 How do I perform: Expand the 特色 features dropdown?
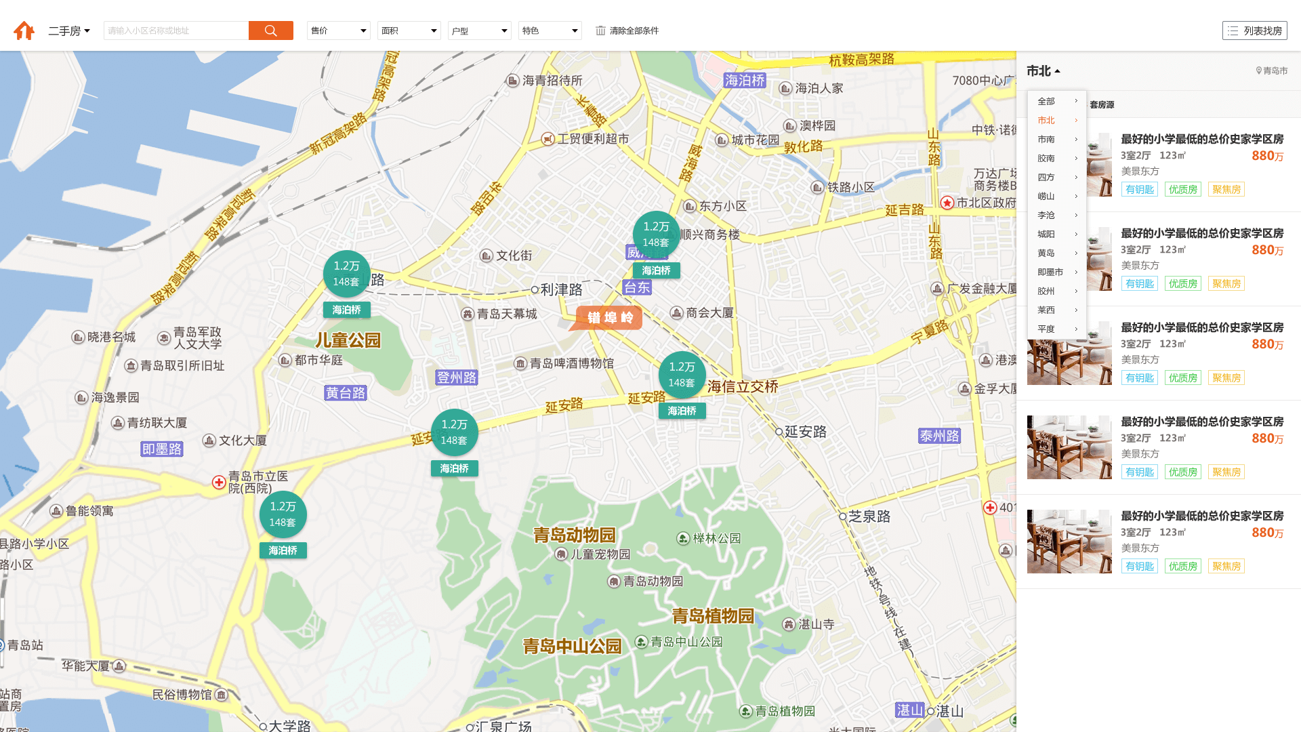pyautogui.click(x=550, y=30)
